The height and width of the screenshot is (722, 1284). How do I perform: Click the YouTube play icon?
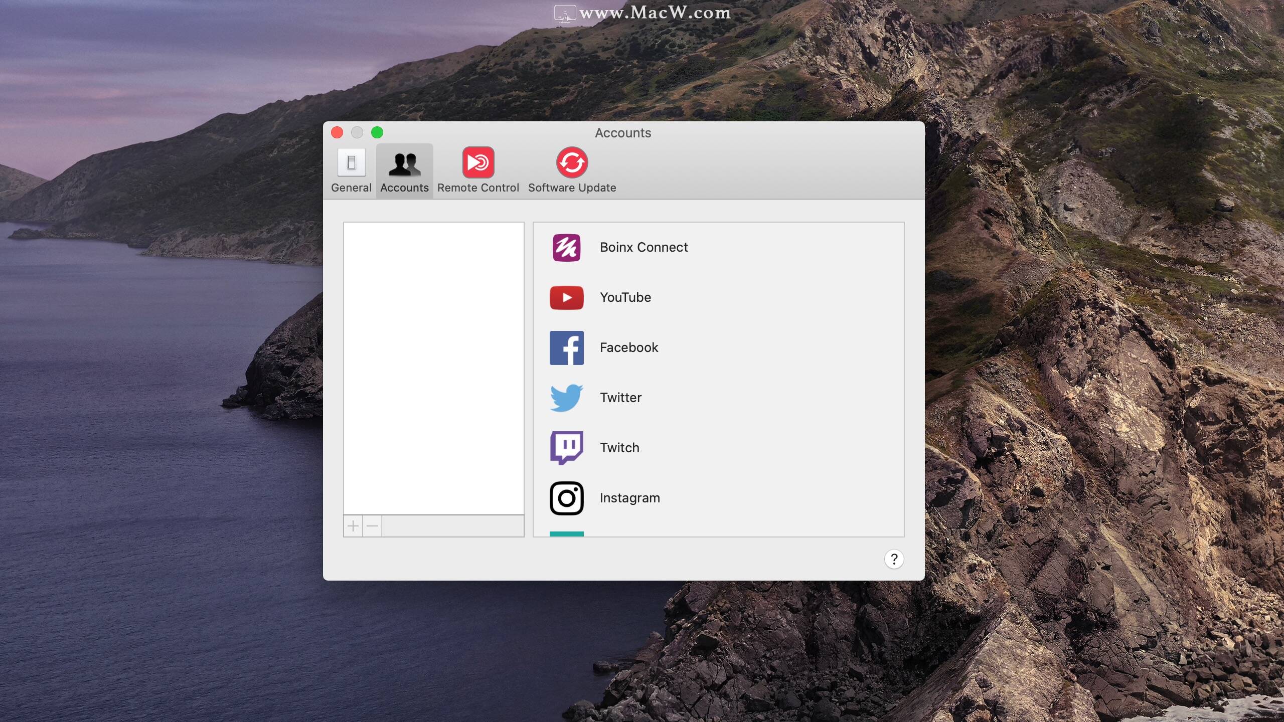[566, 297]
